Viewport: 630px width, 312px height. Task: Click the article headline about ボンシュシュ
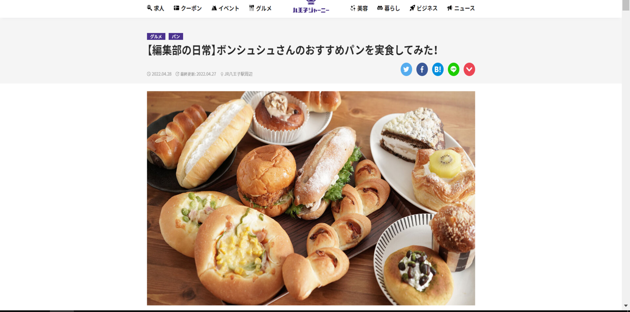292,50
